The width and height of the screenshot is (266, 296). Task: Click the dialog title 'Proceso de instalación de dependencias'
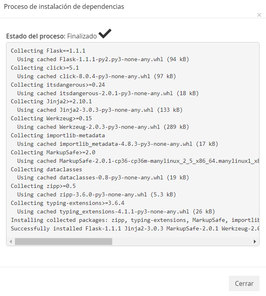click(x=64, y=6)
